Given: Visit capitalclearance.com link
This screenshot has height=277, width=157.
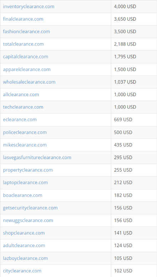Looking at the screenshot, I should pyautogui.click(x=26, y=57).
